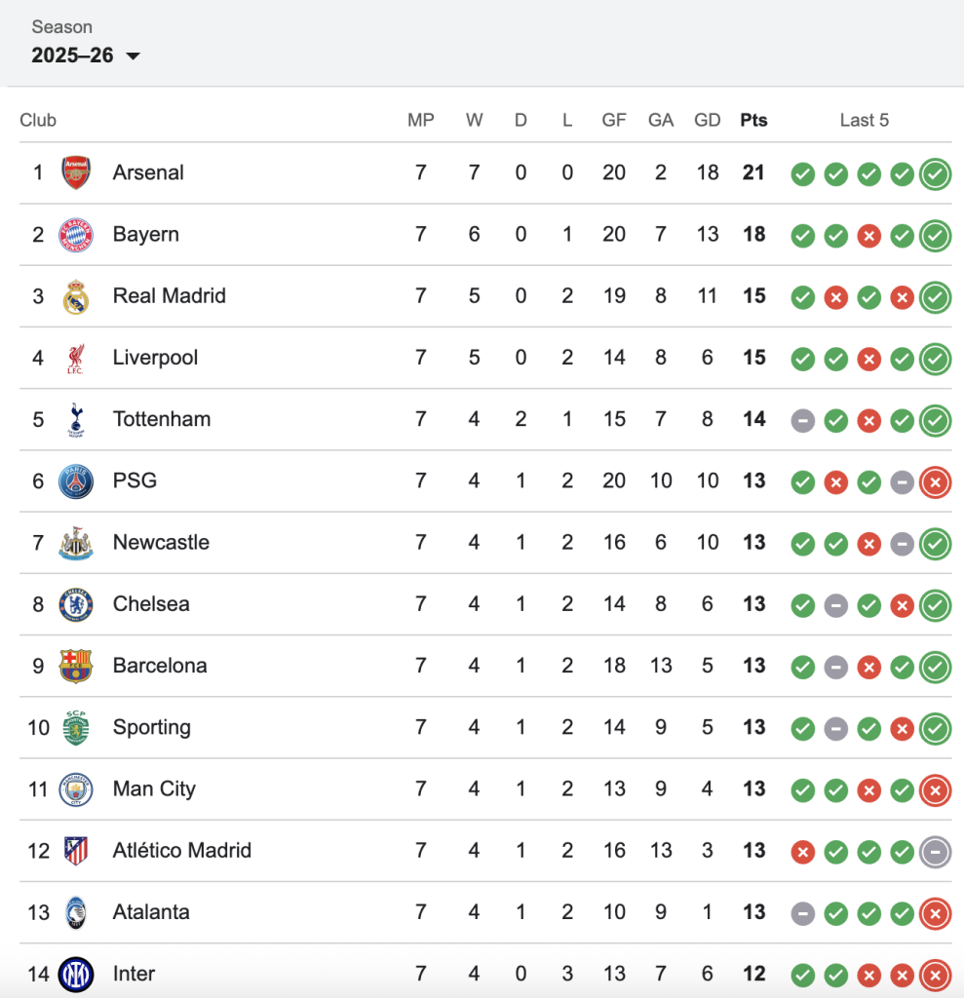The height and width of the screenshot is (998, 964).
Task: Select the Atlético Madrid crest
Action: point(76,851)
